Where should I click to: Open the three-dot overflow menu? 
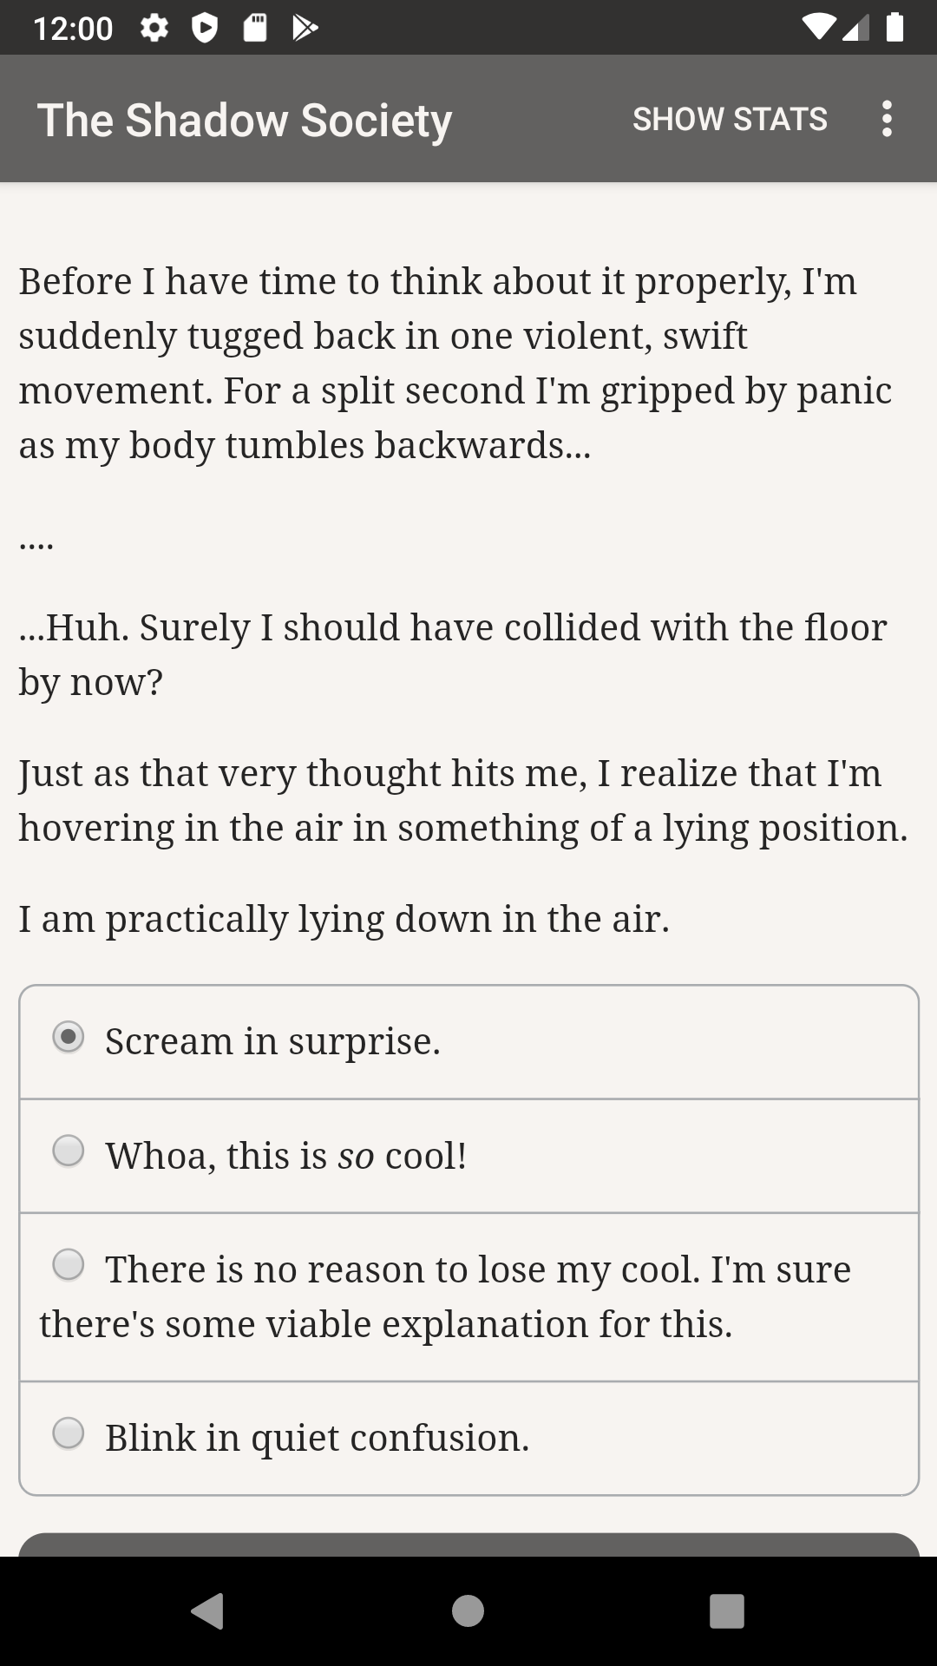click(886, 119)
